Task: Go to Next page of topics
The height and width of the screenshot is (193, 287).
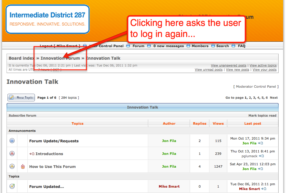Action: coord(274,98)
